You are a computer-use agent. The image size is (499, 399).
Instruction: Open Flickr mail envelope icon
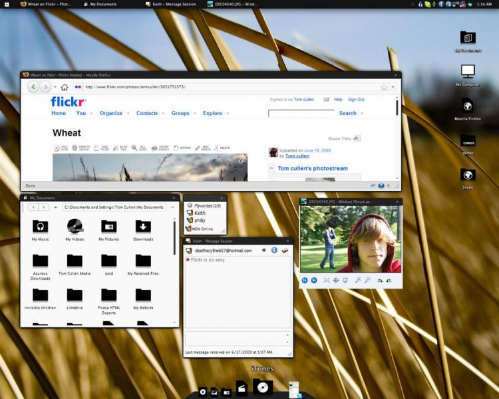click(326, 100)
